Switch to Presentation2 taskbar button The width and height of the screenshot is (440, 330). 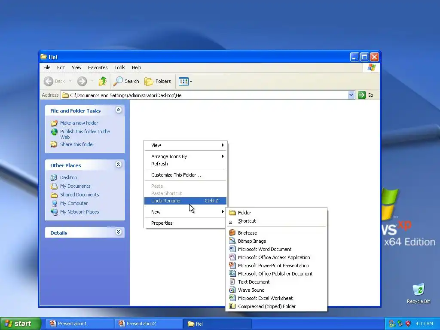click(x=148, y=324)
